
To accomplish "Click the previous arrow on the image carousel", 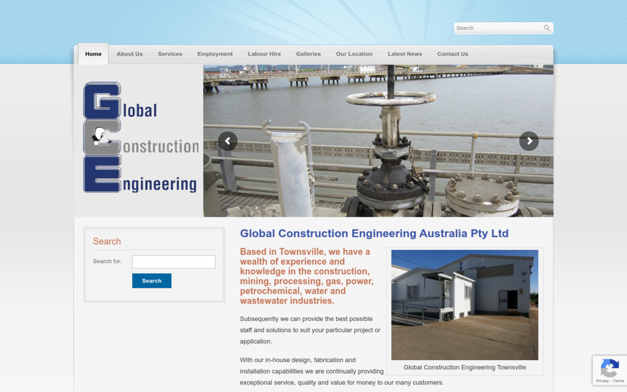I will [227, 140].
